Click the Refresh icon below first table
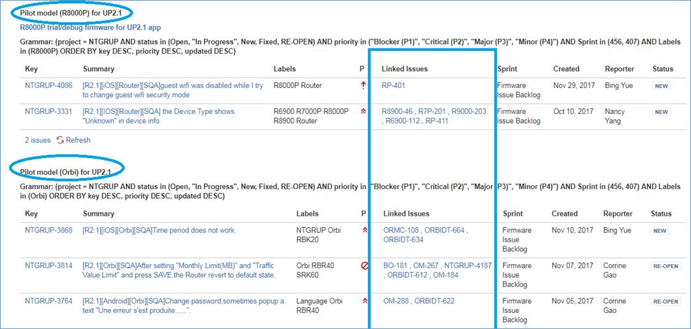The width and height of the screenshot is (691, 329). 60,141
